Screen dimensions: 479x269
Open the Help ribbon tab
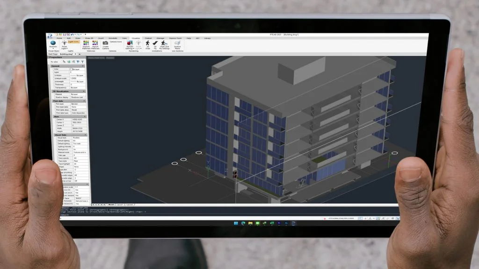(189, 38)
